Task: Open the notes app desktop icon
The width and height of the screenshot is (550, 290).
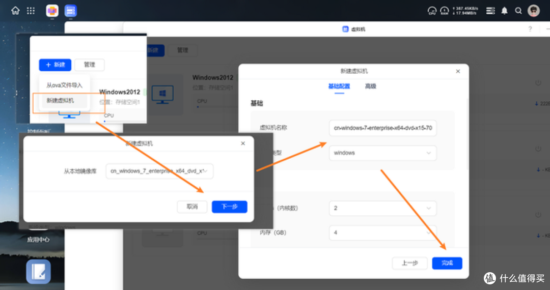Action: [38, 272]
